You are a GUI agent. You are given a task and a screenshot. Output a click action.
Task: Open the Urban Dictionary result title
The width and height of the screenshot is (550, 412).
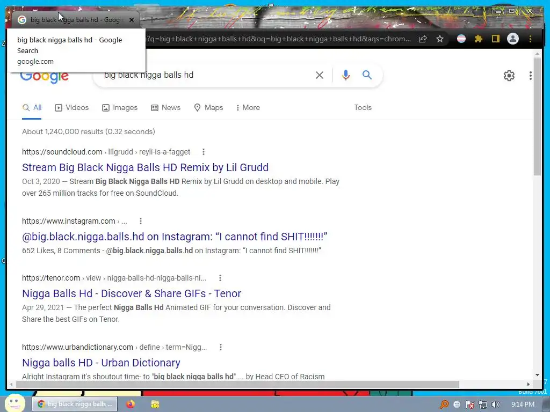coord(101,363)
